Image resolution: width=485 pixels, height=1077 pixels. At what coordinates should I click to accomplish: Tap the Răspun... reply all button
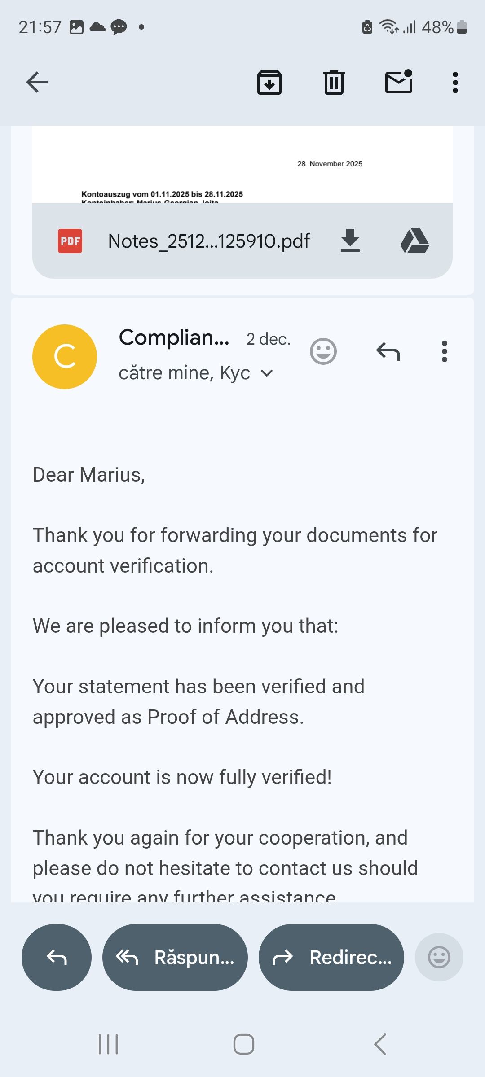175,957
